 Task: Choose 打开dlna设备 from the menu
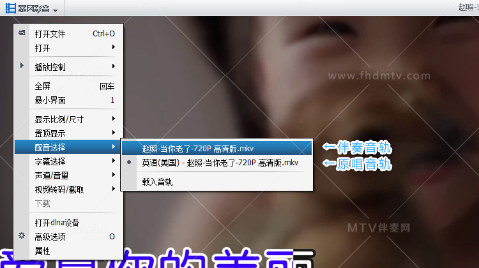[69, 223]
